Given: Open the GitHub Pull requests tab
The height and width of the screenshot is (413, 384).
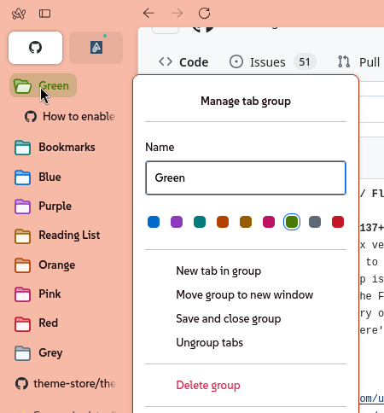Looking at the screenshot, I should point(359,62).
